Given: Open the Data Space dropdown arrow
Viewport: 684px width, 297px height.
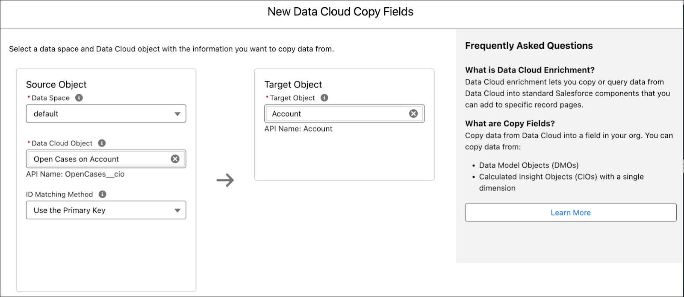Looking at the screenshot, I should pos(177,114).
